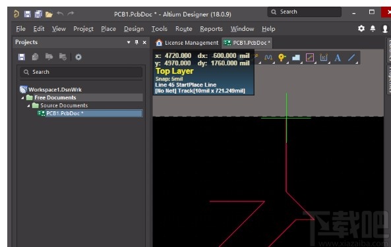Select Source Documents folder in the tree
The height and width of the screenshot is (247, 391).
tap(64, 105)
